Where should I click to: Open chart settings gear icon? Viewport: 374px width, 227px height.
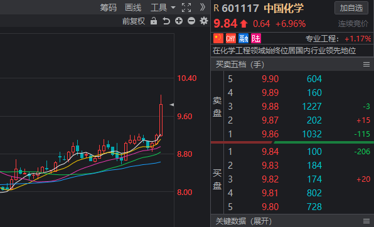[x=204, y=21]
